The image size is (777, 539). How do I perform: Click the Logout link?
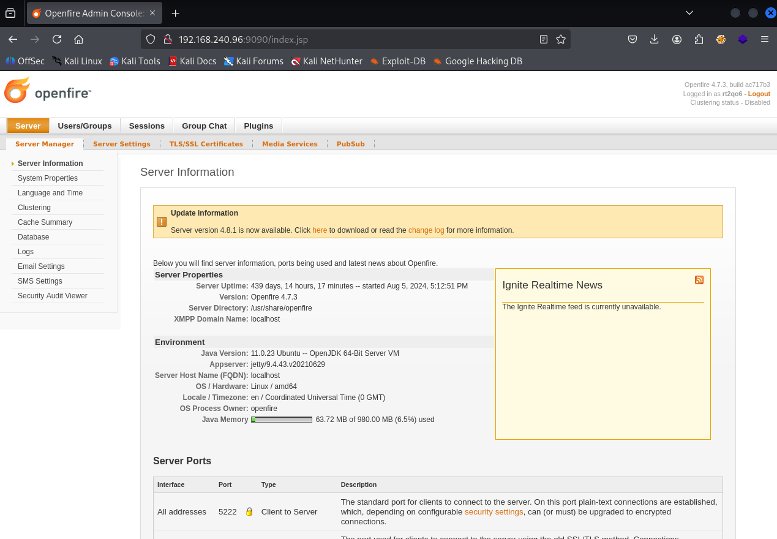coord(759,94)
